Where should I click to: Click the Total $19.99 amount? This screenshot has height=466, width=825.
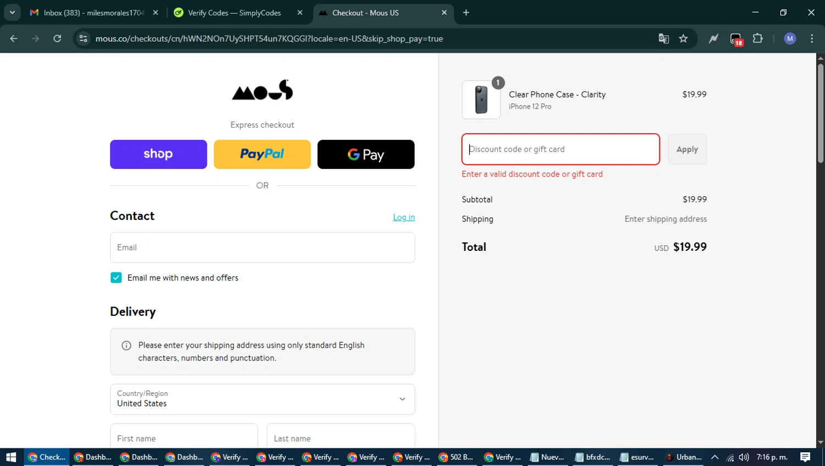click(x=690, y=247)
